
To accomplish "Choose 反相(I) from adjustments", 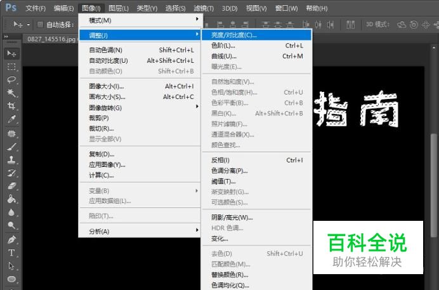I will point(256,160).
